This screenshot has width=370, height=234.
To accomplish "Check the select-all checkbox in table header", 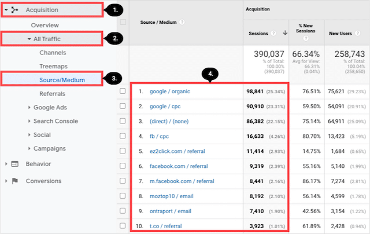I will (x=122, y=22).
